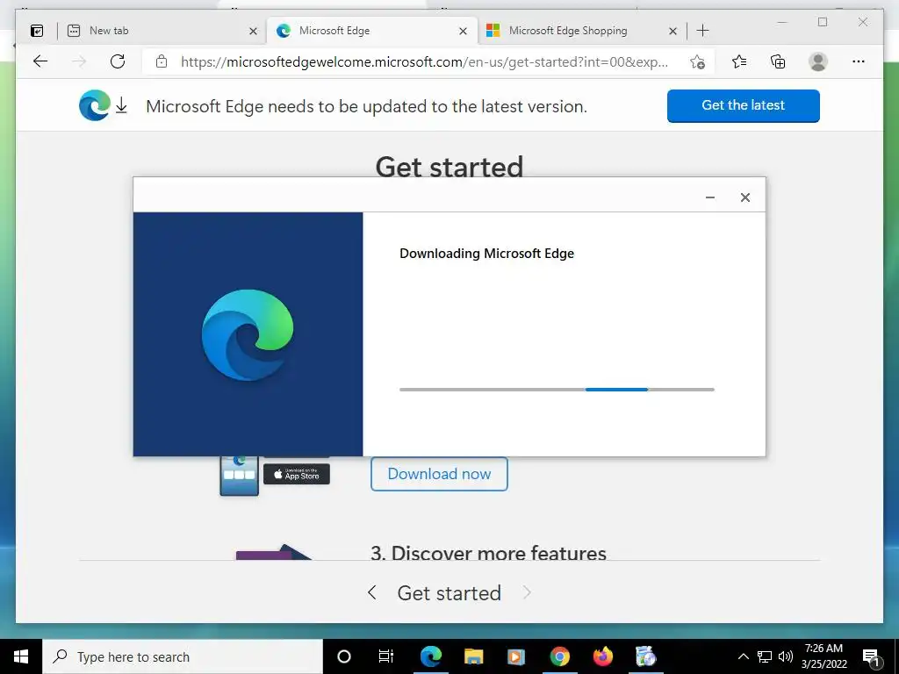This screenshot has width=899, height=674.
Task: Click the taskbar search box
Action: pyautogui.click(x=183, y=656)
